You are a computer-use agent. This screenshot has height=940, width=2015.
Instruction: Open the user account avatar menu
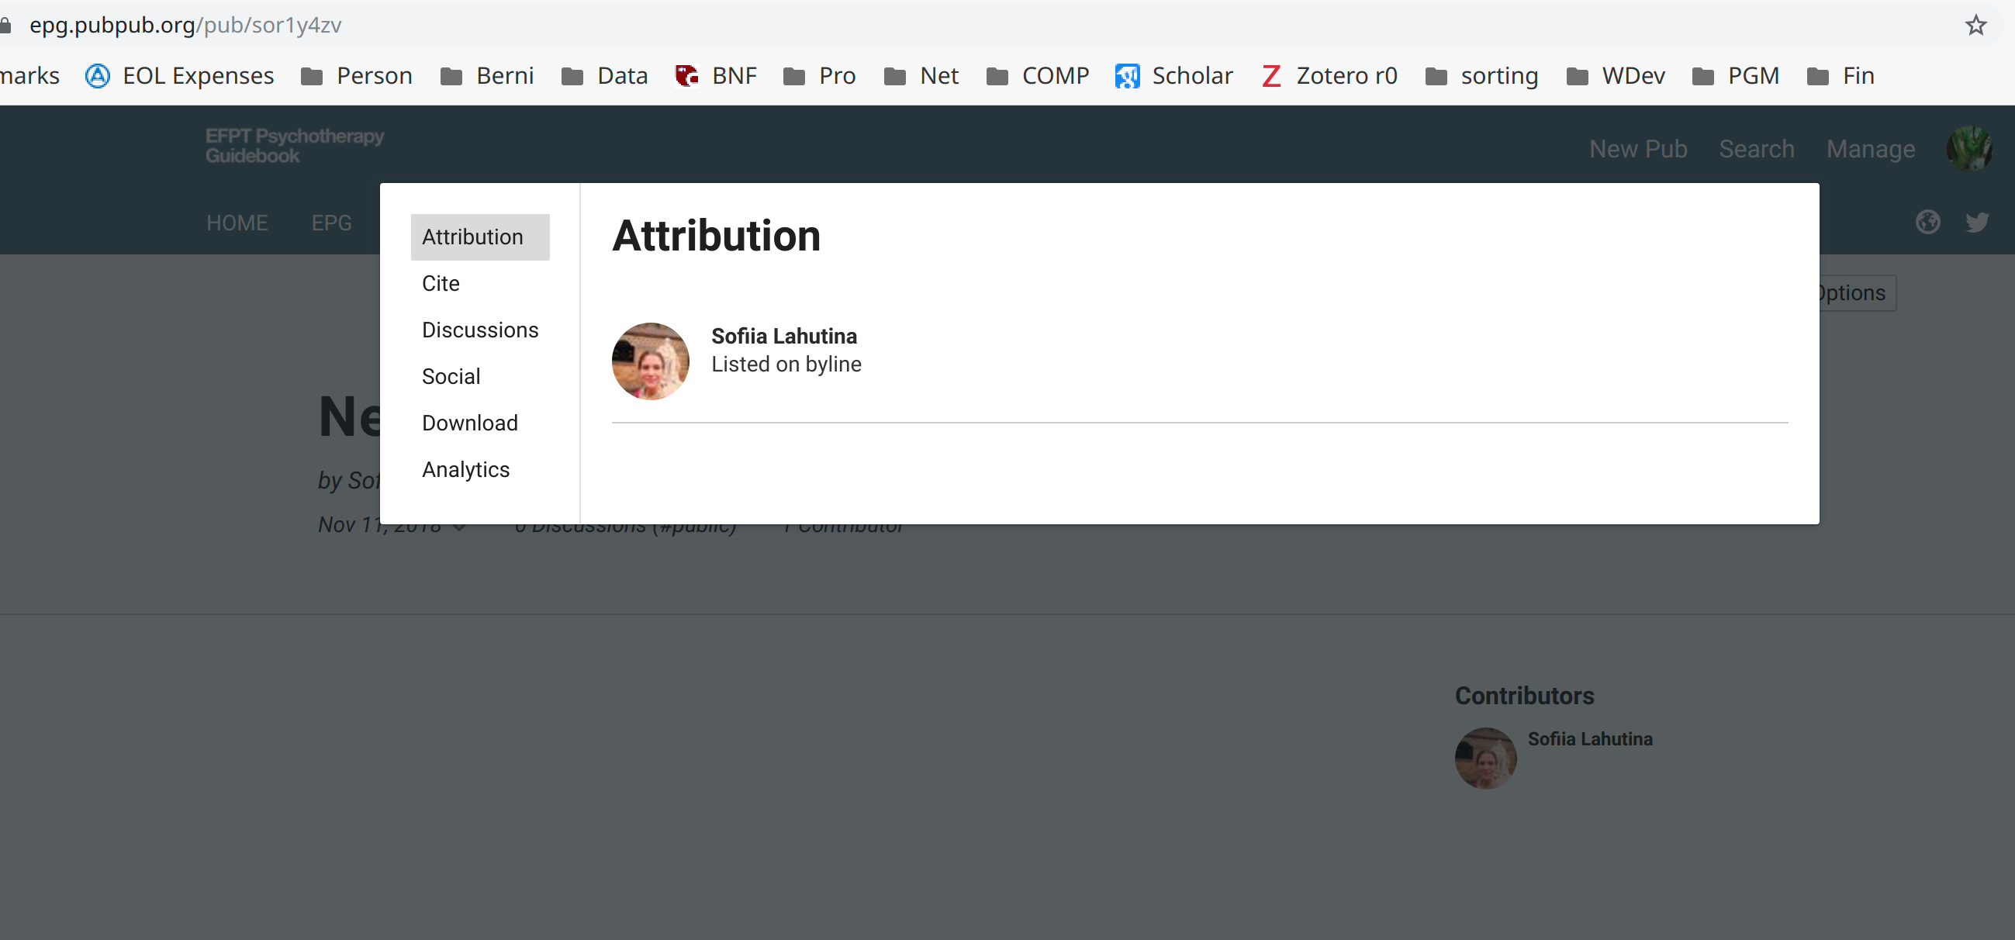[1970, 148]
